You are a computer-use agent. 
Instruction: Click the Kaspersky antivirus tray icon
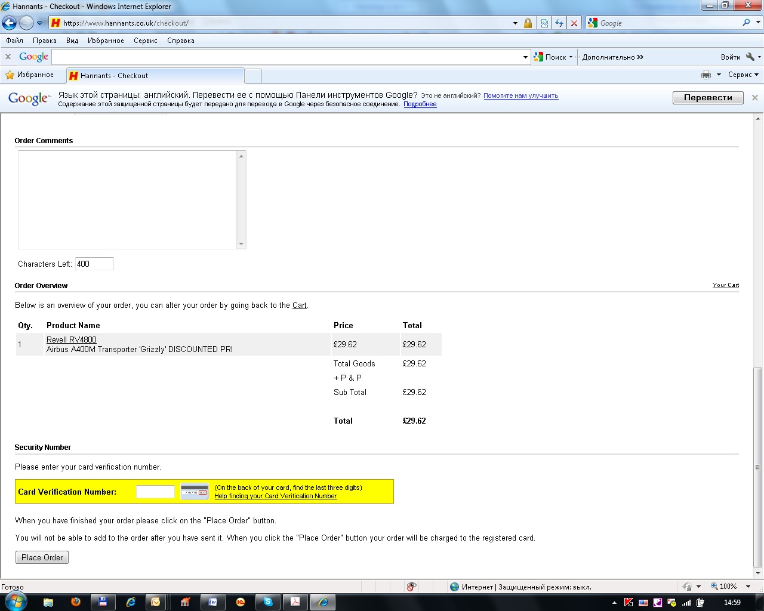pyautogui.click(x=629, y=603)
